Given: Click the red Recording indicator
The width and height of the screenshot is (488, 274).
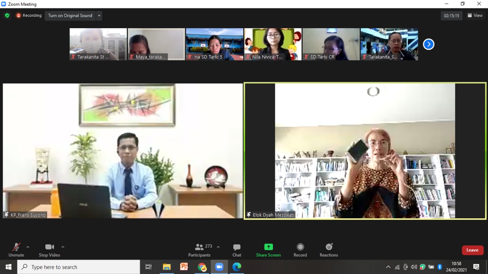Looking at the screenshot, I should 29,16.
